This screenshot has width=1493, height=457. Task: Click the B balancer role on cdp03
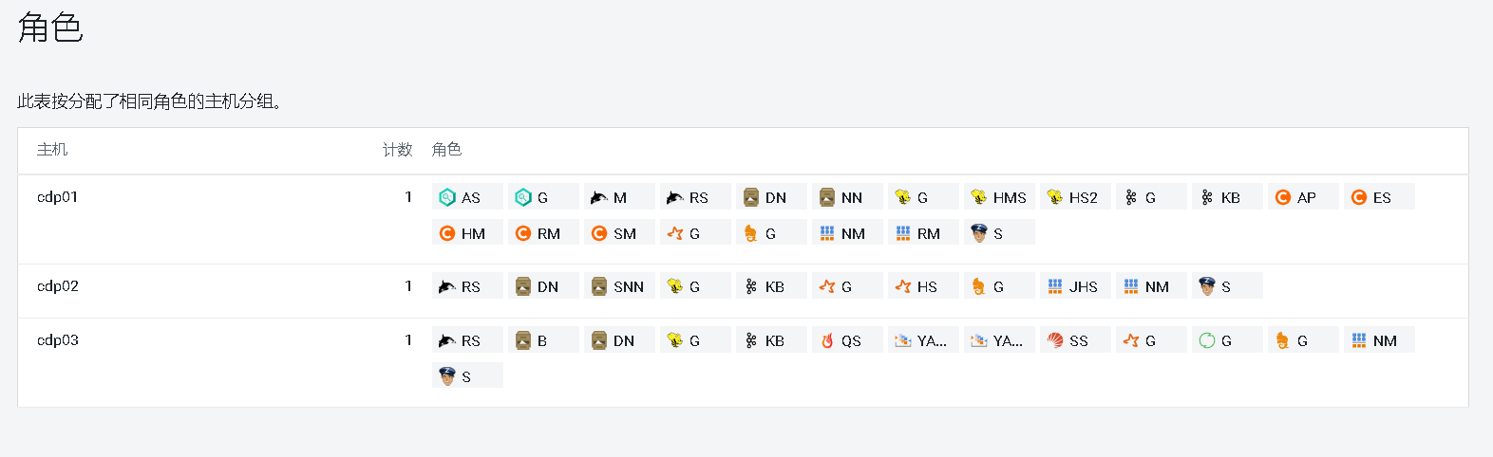pos(542,340)
